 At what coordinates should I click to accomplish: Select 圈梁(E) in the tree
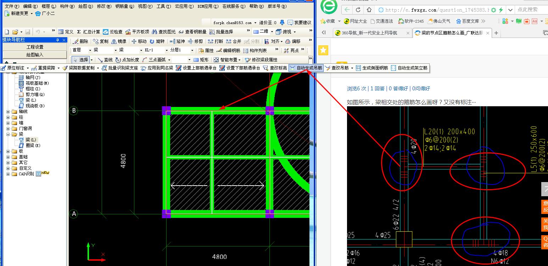click(x=30, y=146)
